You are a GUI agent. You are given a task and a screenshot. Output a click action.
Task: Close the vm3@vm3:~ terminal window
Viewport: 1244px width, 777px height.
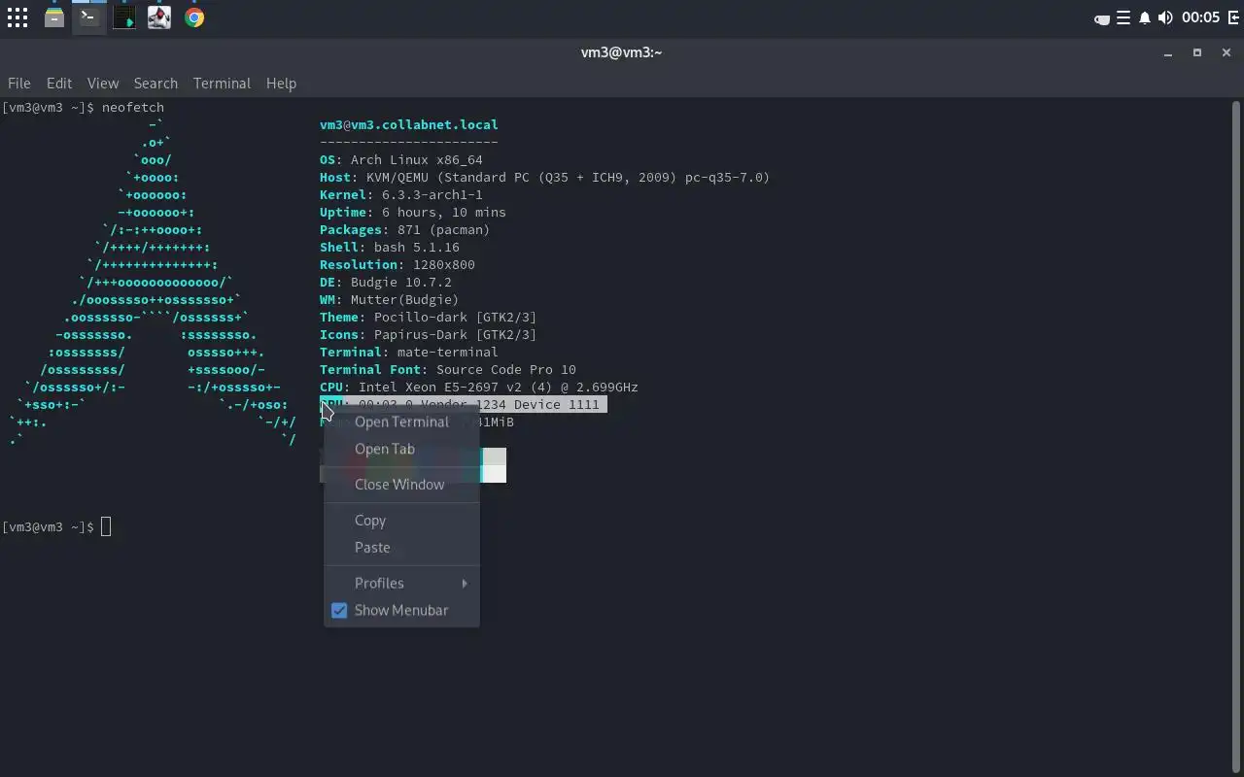[1226, 52]
